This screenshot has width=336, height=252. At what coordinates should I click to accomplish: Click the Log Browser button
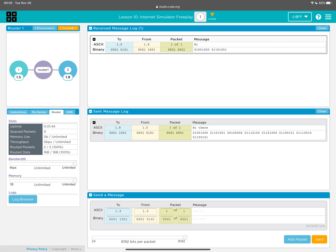pos(23,199)
